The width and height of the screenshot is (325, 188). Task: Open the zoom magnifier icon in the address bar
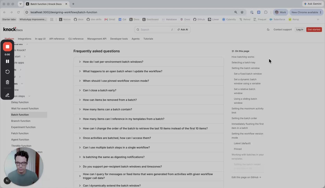236,12
